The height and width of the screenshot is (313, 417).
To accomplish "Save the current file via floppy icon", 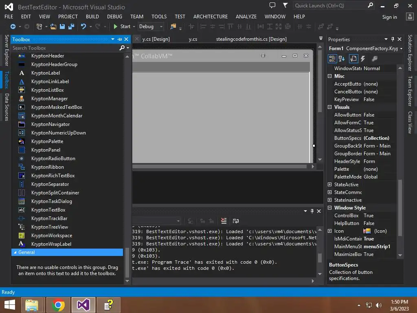I will 62,26.
